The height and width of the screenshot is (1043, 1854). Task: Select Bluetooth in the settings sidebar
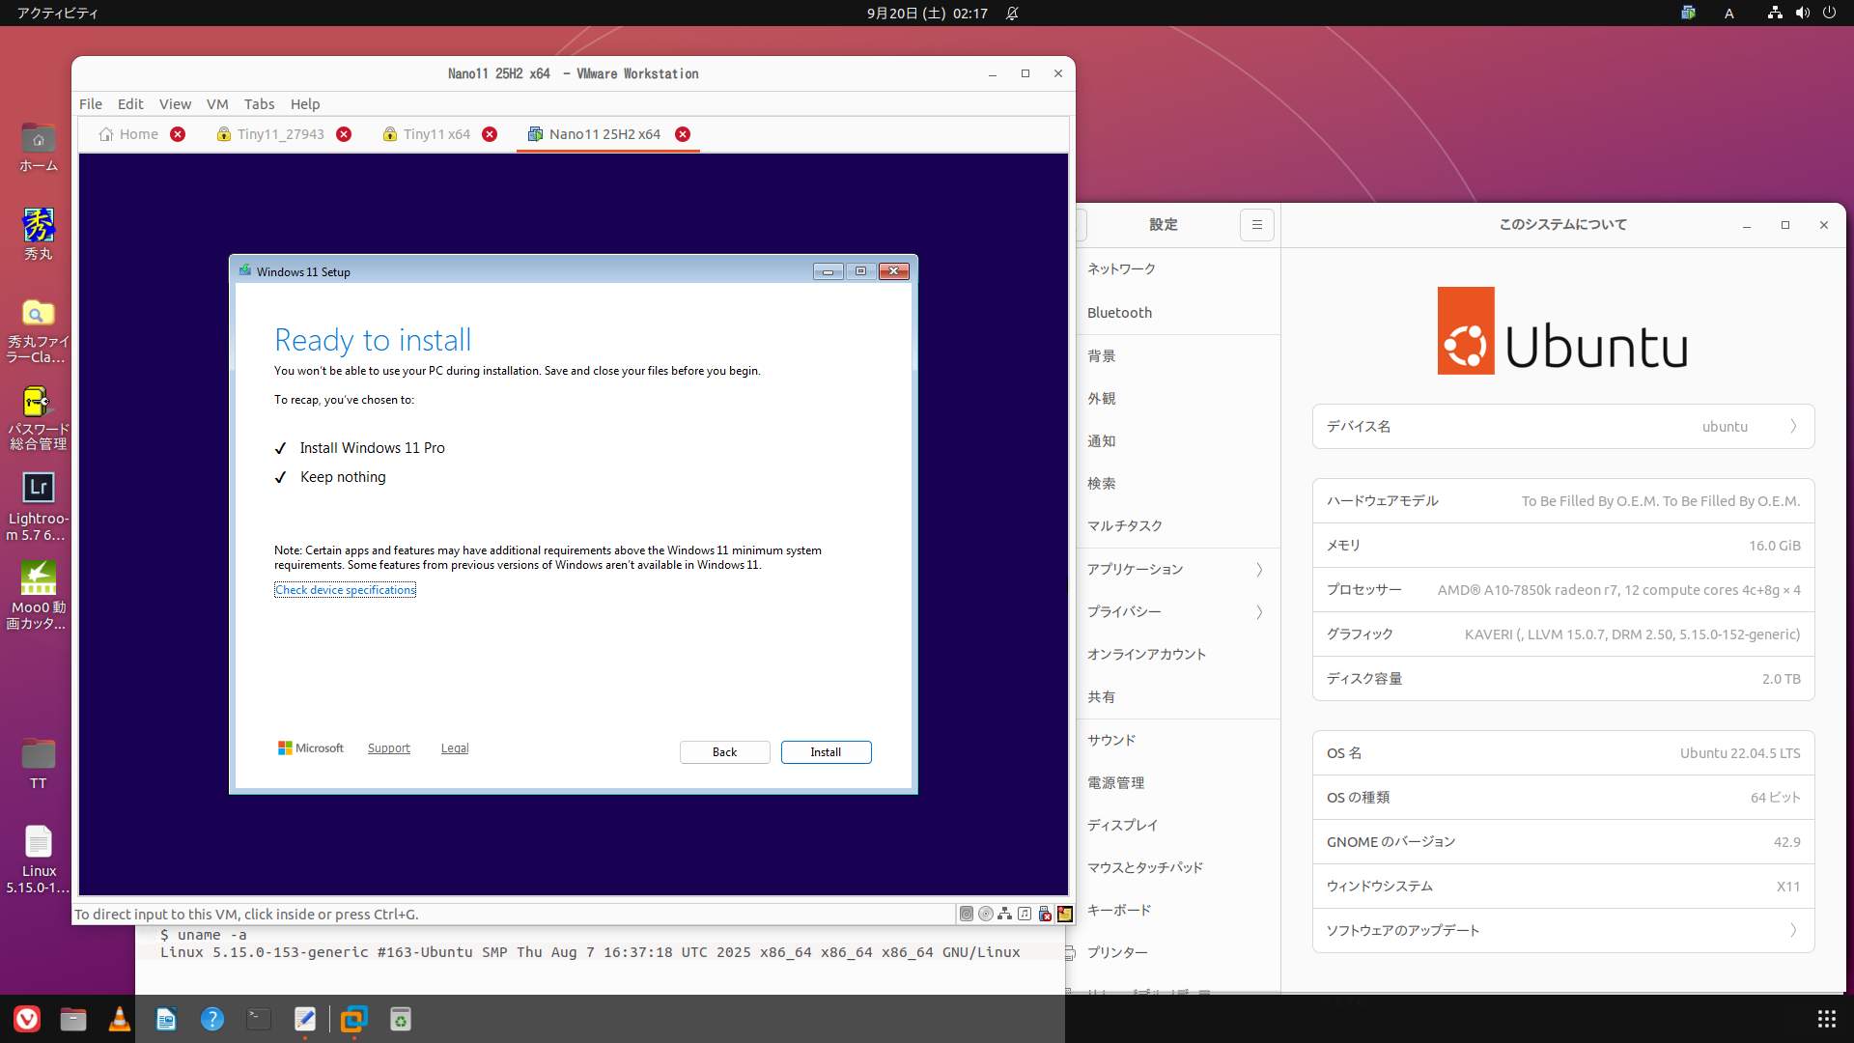(x=1120, y=313)
